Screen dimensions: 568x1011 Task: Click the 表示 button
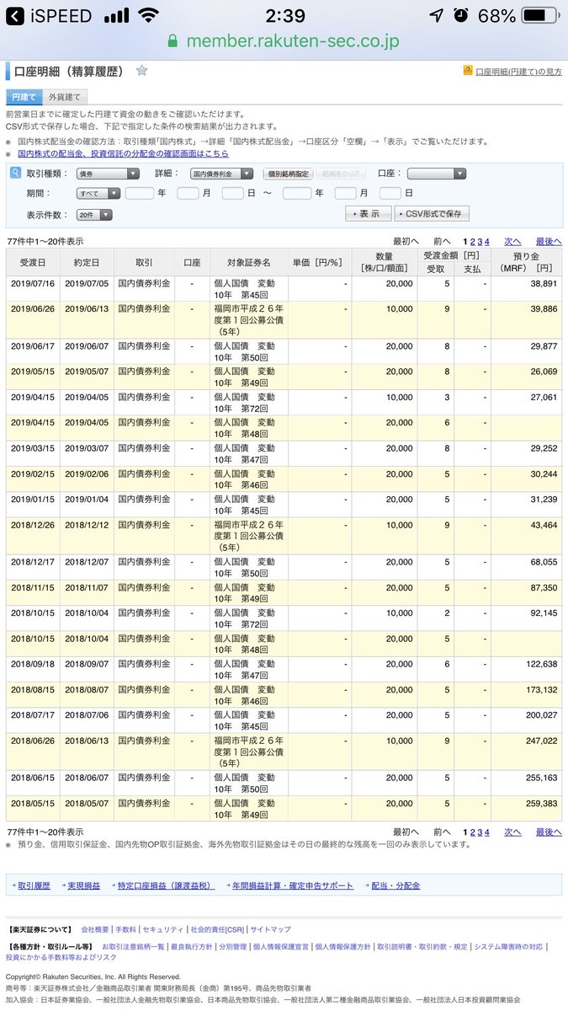(x=369, y=214)
